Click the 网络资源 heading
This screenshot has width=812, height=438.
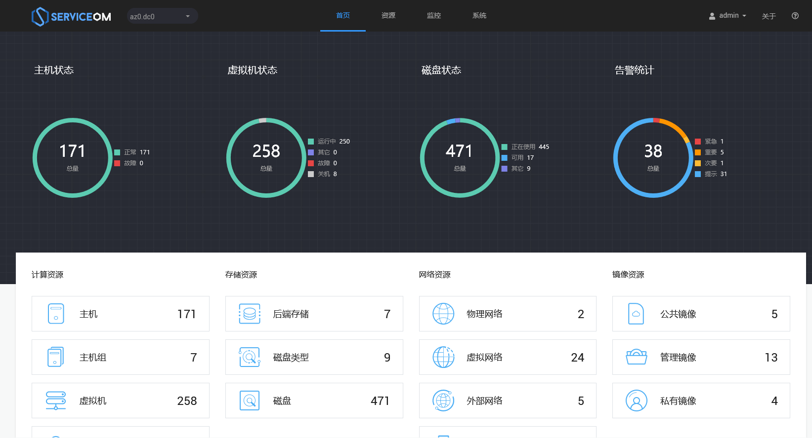pyautogui.click(x=435, y=275)
